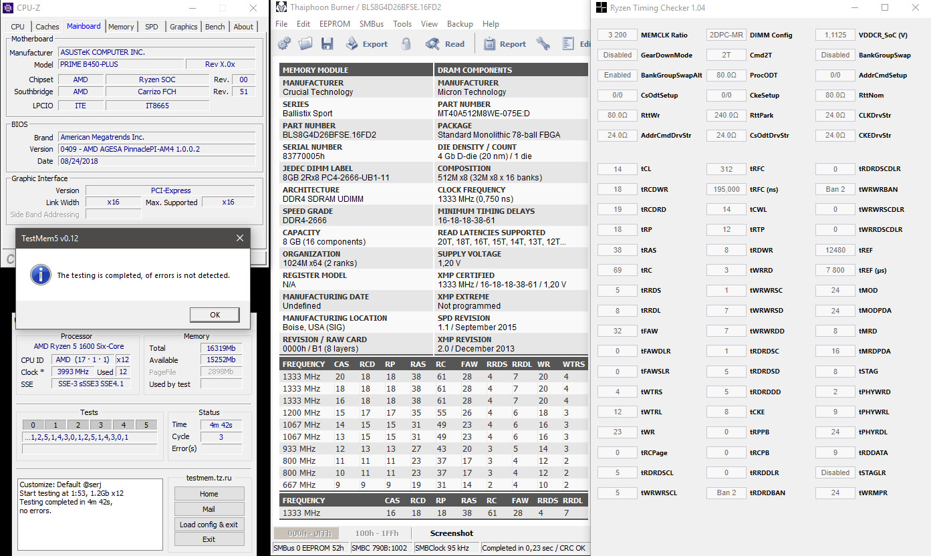
Task: Click the Thaiphoon Burner title bar logo icon
Action: [280, 8]
